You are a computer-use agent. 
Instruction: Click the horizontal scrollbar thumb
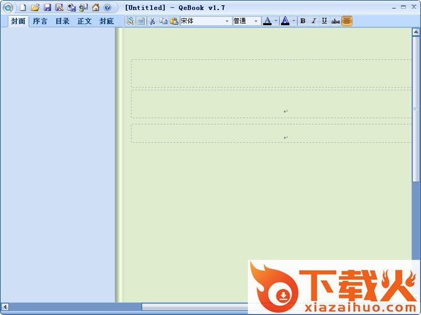coord(195,307)
